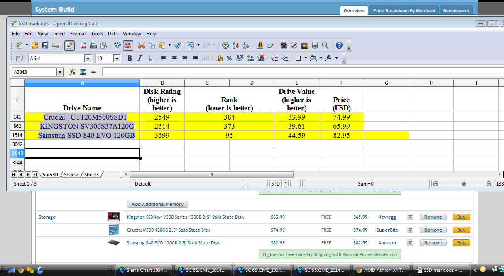Screen dimensions: 504x276
Task: Toggle Edit File mode icon
Action: (69, 45)
